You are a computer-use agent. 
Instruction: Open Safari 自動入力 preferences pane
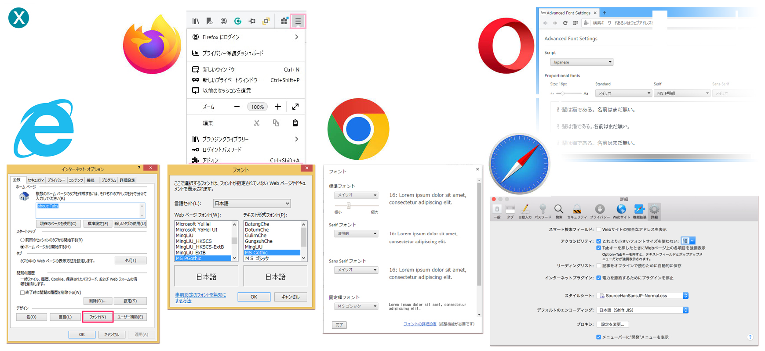point(525,211)
